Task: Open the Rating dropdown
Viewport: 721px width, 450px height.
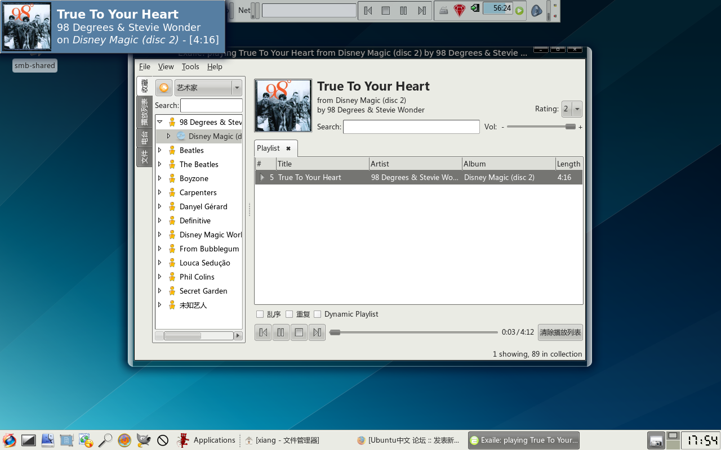Action: coord(572,109)
